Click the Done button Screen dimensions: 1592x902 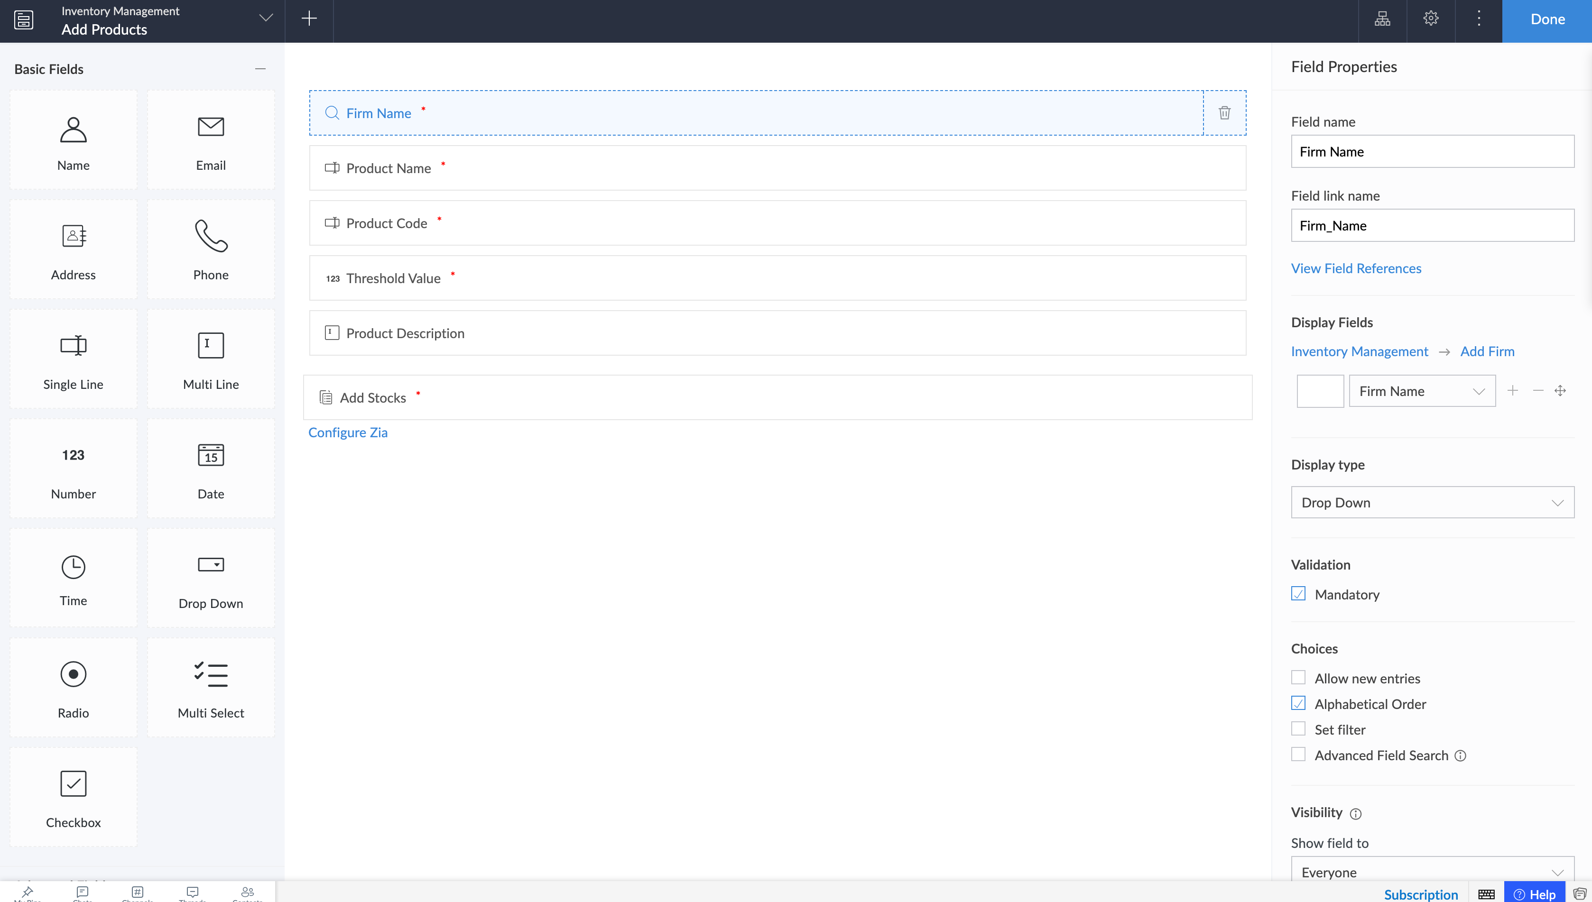(x=1547, y=20)
